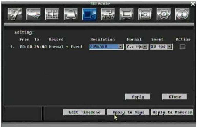Click the Normal column header
The image size is (197, 127).
point(134,39)
